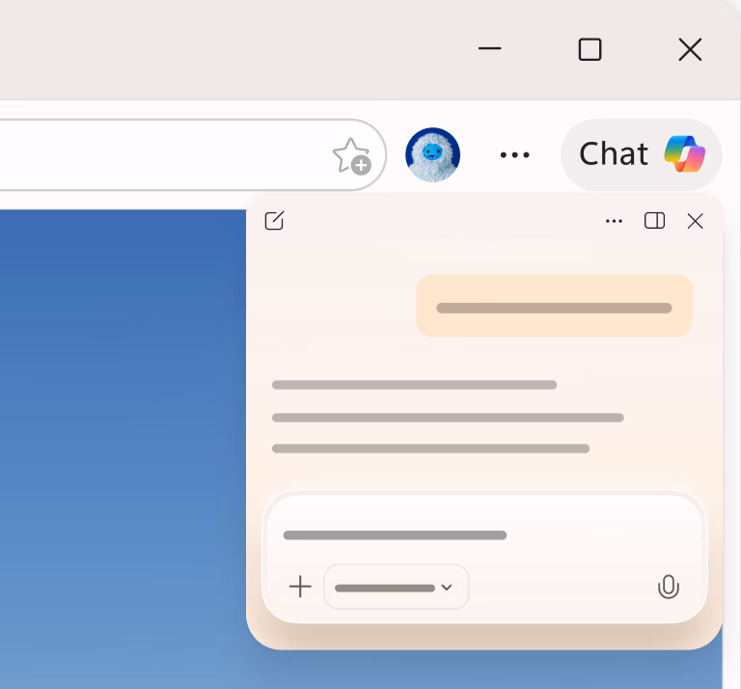Focus the chat message input field
This screenshot has width=741, height=689.
click(x=484, y=535)
